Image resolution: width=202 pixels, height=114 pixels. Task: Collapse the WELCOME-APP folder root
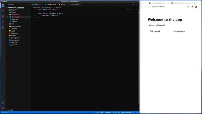pos(12,10)
